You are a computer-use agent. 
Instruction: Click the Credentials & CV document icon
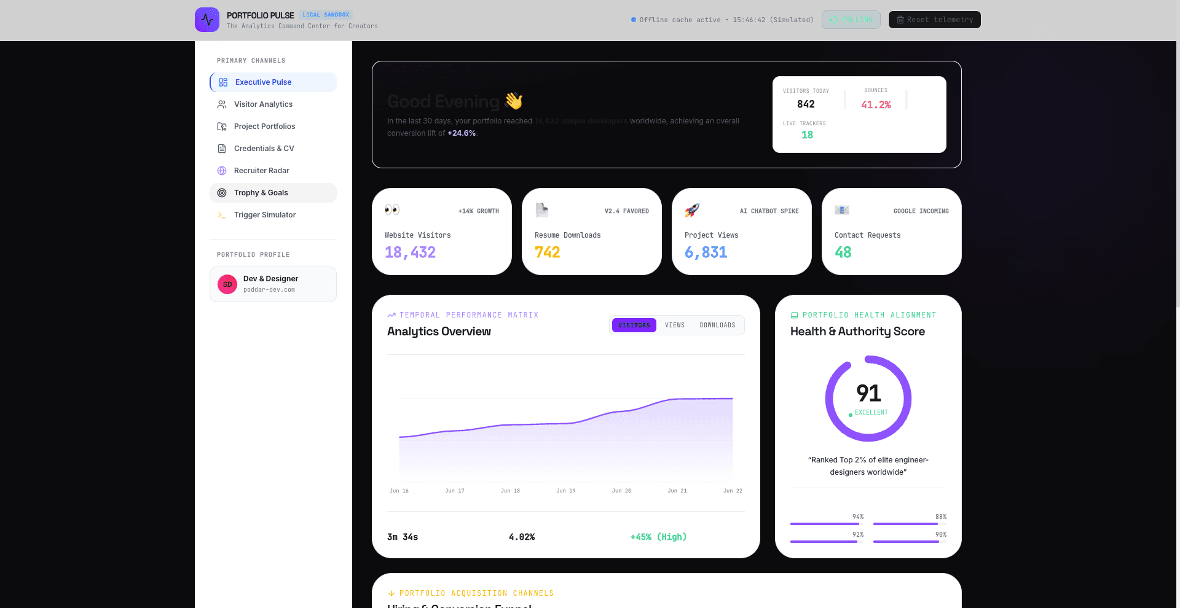pos(222,149)
